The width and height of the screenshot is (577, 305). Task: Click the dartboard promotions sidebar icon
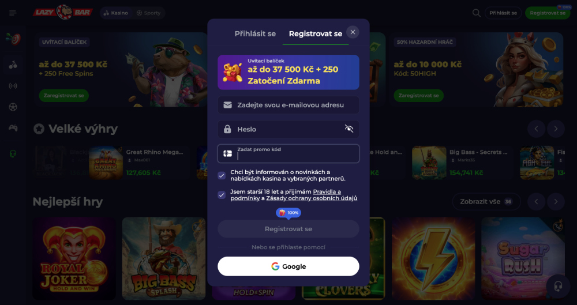point(13,39)
